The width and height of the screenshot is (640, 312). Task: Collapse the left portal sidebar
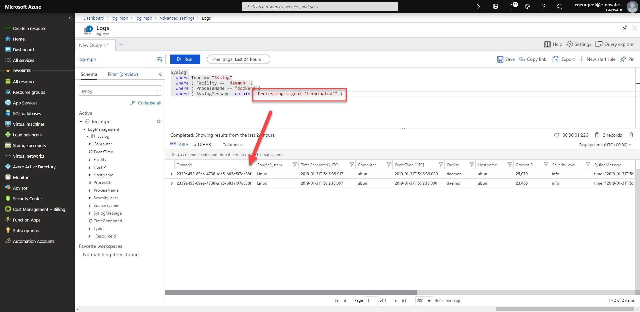point(70,18)
